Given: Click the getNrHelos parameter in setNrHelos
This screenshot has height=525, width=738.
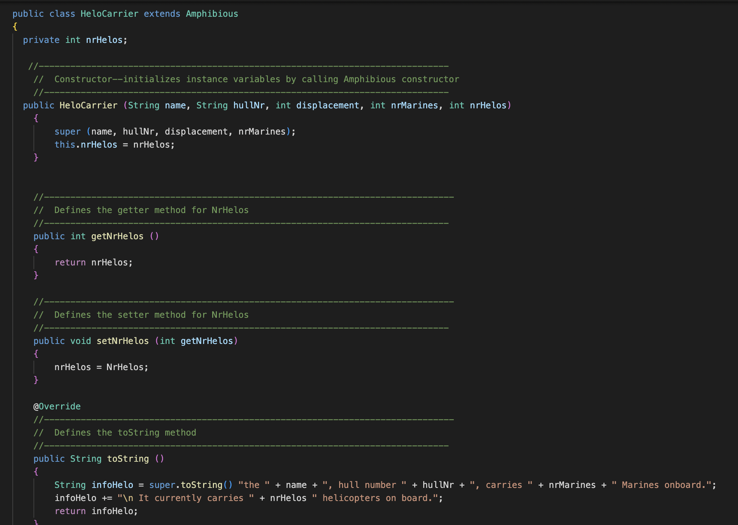Looking at the screenshot, I should [x=207, y=341].
